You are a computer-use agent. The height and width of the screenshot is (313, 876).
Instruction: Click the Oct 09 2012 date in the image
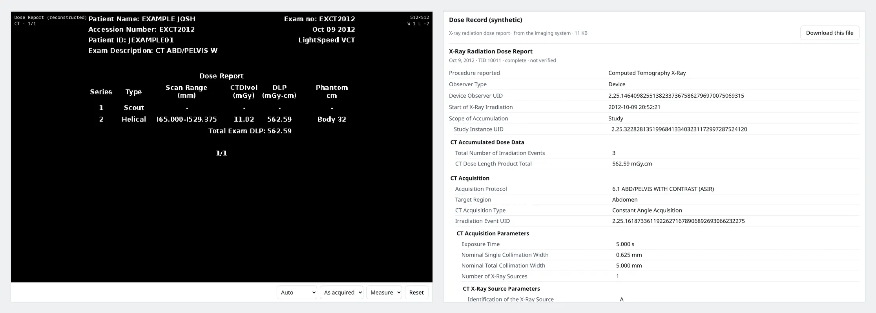click(x=334, y=29)
